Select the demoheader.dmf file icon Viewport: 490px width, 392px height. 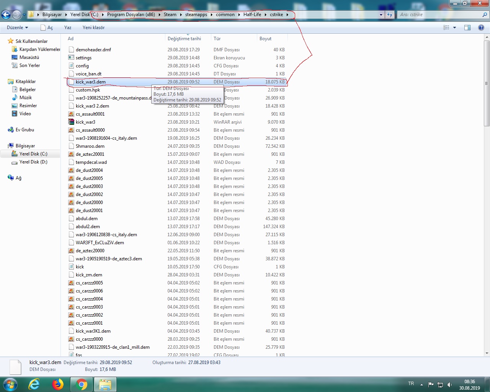click(x=71, y=50)
